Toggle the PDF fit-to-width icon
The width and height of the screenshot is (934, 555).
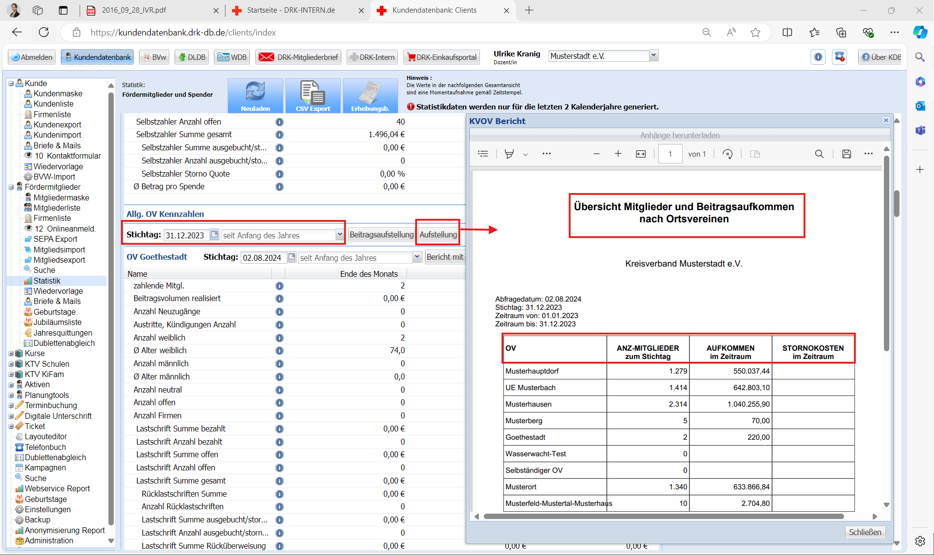pyautogui.click(x=641, y=154)
